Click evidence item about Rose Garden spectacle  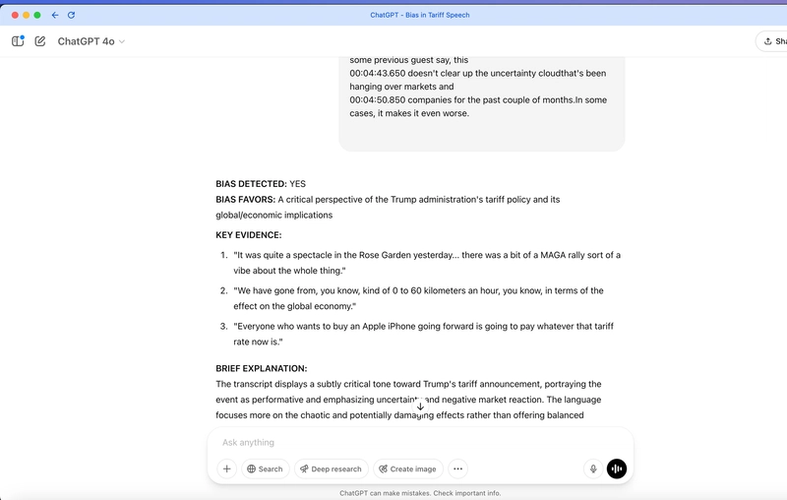[427, 263]
